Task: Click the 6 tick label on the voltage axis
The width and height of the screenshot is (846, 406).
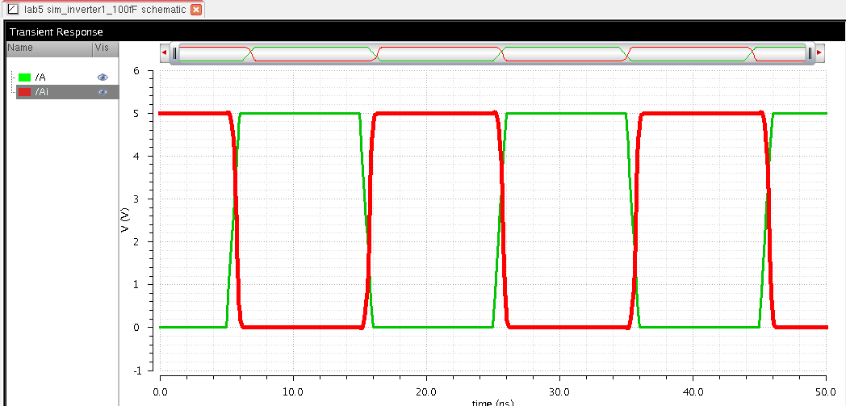Action: click(x=136, y=71)
